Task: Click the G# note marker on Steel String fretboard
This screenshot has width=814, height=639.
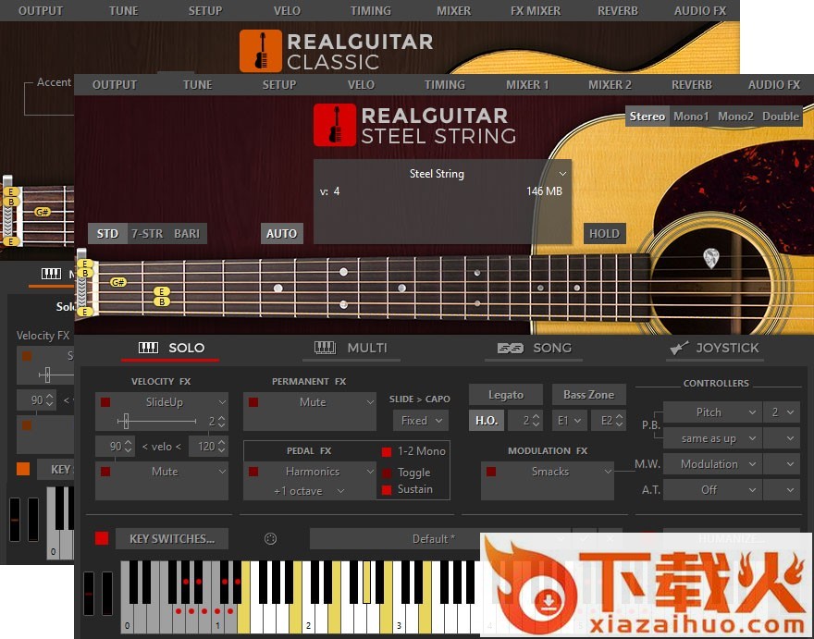Action: coord(117,282)
